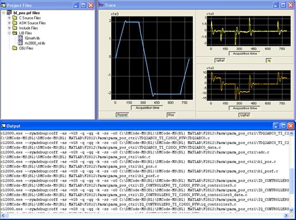
Task: Click the UqRef voltage plot area
Action: pyautogui.click(x=249, y=85)
